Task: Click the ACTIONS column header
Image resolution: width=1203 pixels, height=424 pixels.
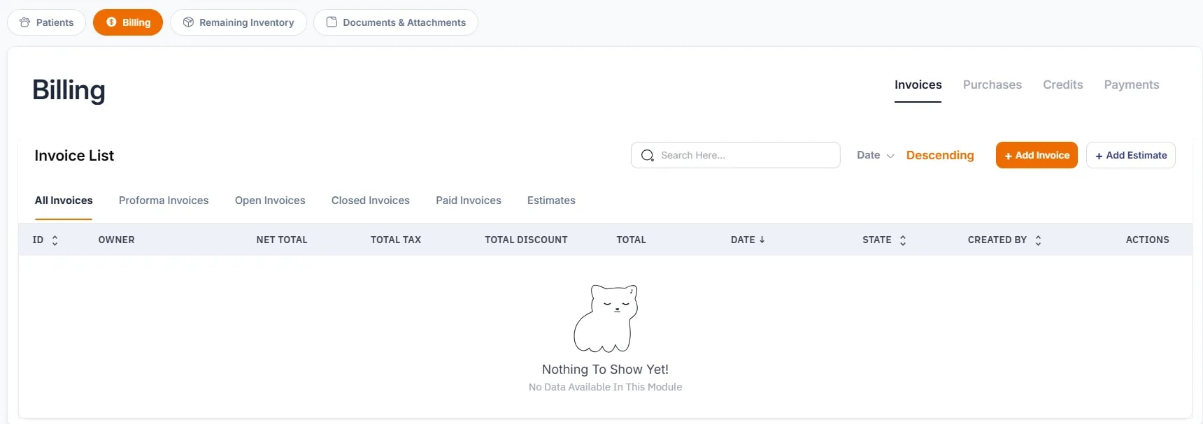Action: (1148, 240)
